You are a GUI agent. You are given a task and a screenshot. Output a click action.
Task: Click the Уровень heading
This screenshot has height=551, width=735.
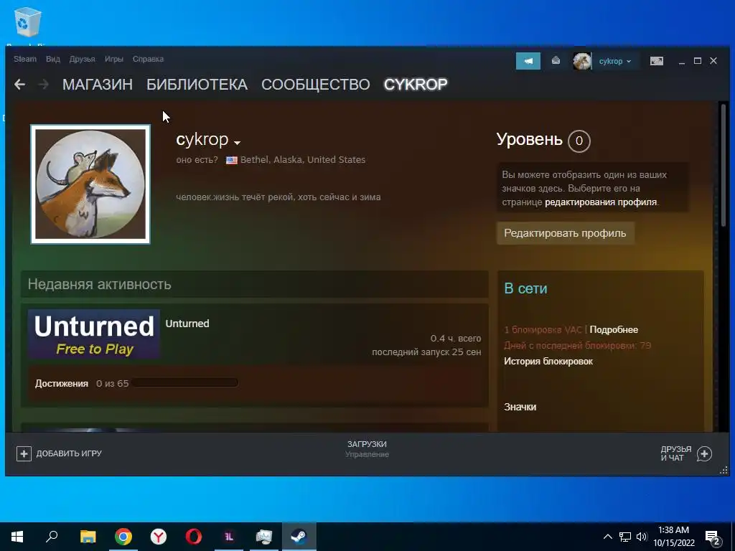pos(529,139)
